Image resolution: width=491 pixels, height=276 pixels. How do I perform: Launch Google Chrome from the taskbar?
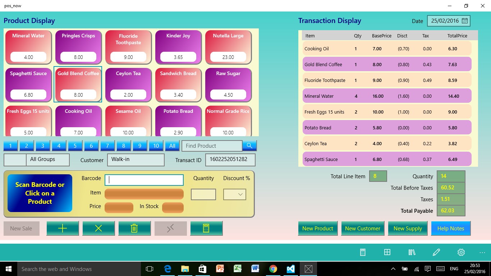273,268
